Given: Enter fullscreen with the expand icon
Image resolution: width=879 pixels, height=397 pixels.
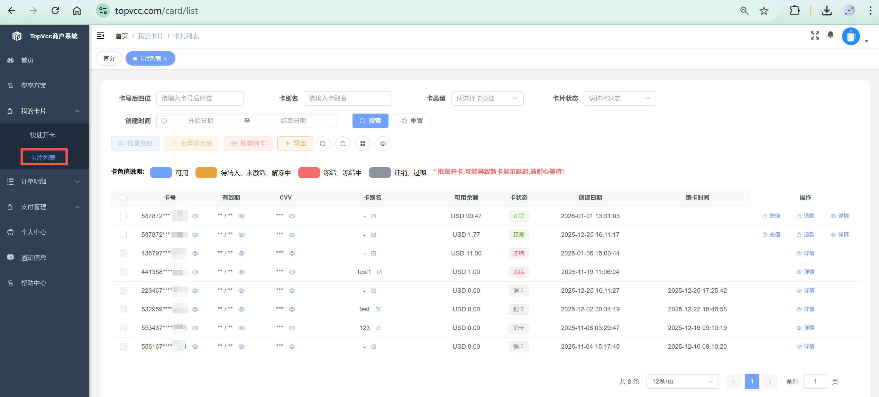Looking at the screenshot, I should [815, 36].
